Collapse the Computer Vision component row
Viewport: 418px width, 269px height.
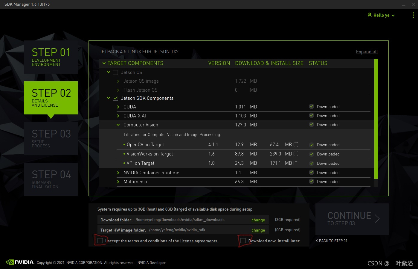tap(118, 125)
